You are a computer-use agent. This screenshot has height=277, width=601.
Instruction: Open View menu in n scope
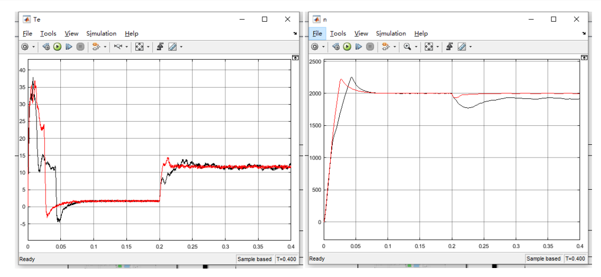(x=361, y=34)
